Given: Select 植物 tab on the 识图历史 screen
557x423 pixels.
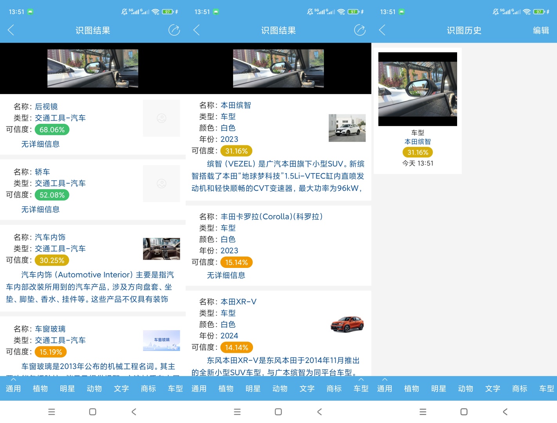Looking at the screenshot, I should (412, 389).
